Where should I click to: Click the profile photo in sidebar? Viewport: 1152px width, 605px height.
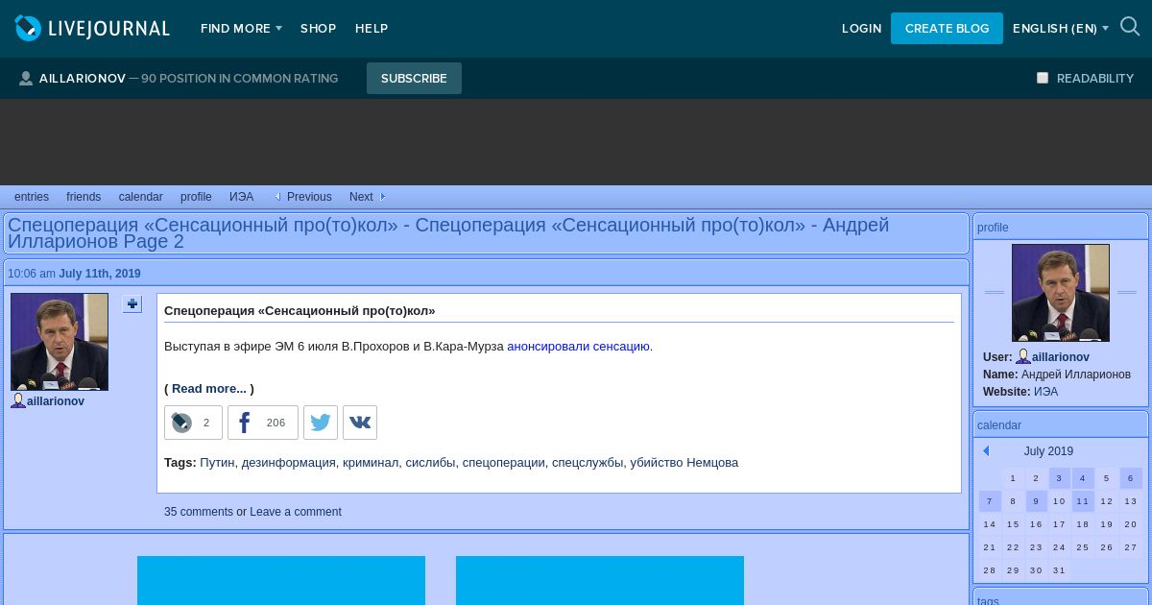(x=1061, y=293)
